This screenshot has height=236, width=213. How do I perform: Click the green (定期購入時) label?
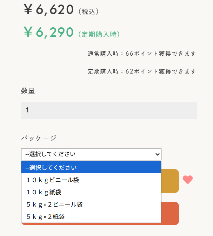pos(99,34)
